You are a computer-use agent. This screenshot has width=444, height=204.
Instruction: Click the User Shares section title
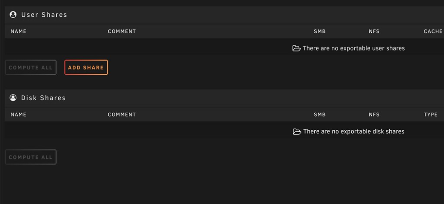coord(44,15)
